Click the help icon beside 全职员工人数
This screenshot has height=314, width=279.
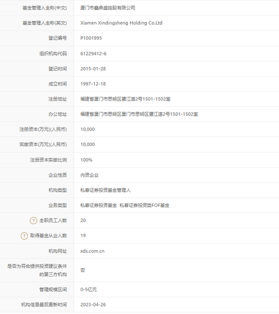33,221
